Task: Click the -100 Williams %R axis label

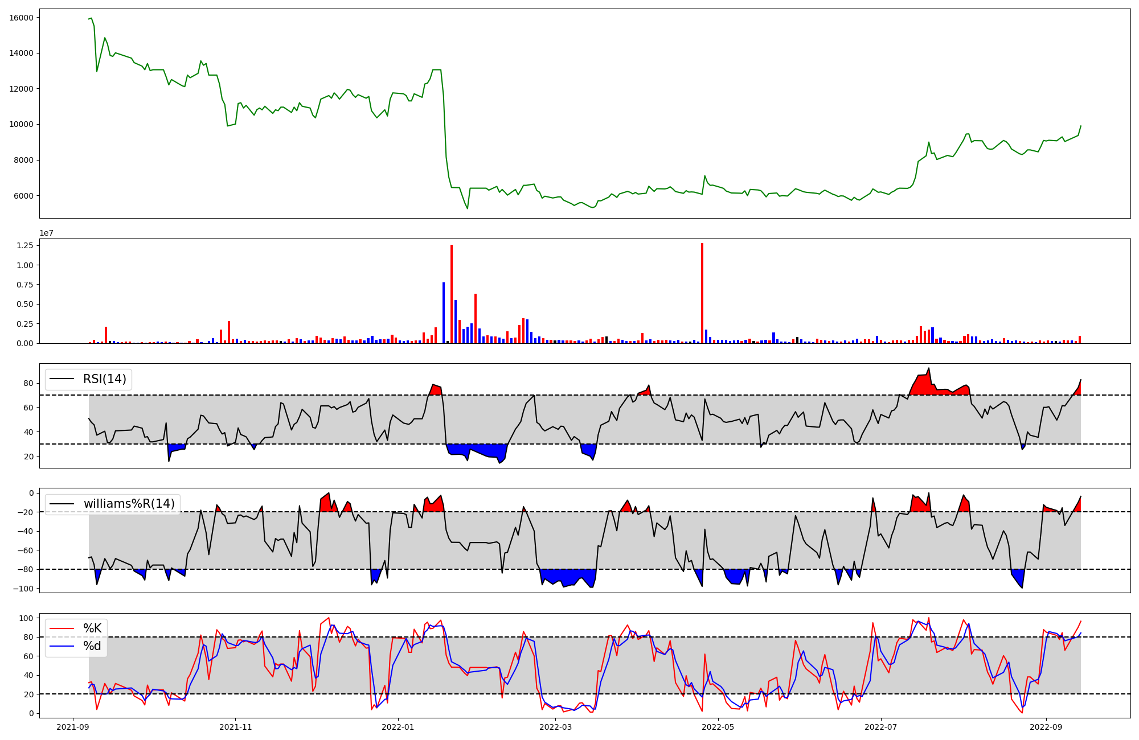Action: 23,588
